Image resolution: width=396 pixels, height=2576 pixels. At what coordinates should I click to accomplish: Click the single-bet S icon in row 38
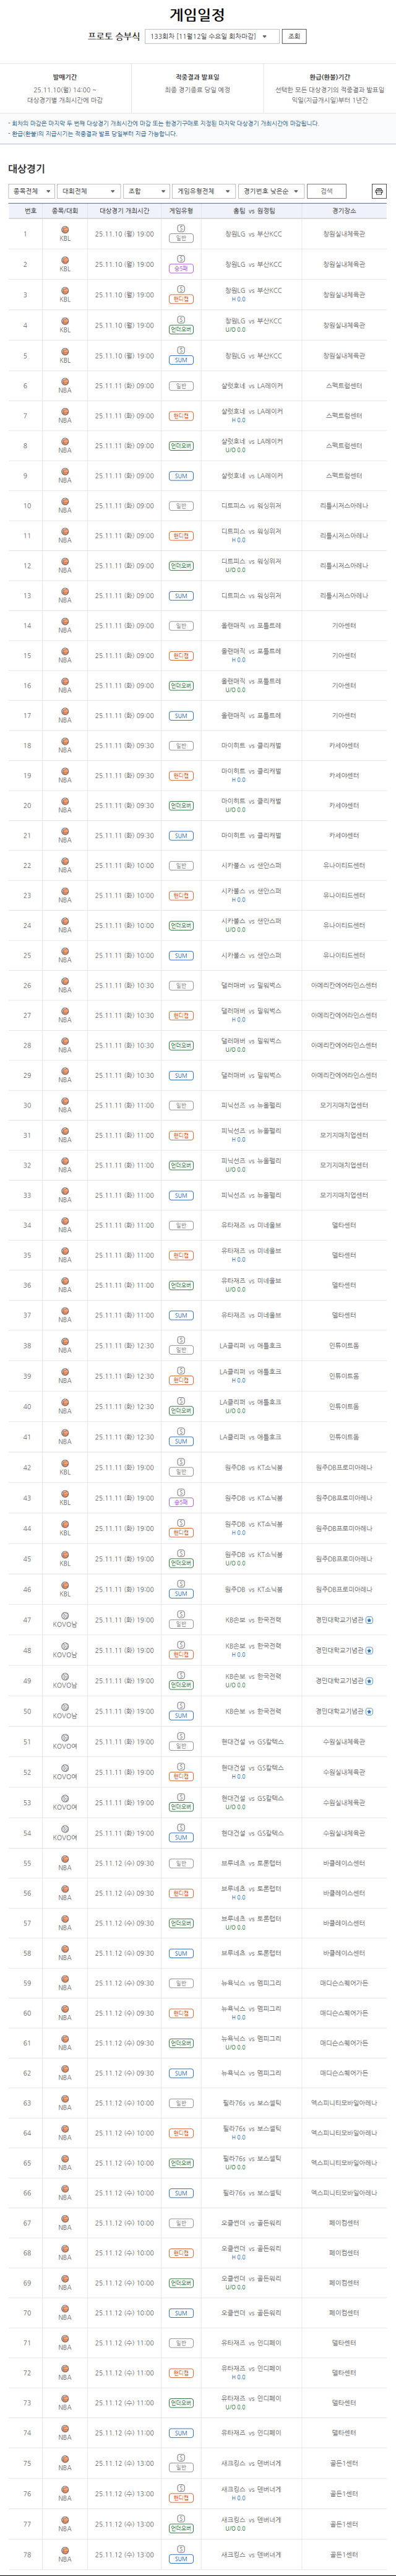tap(181, 1341)
